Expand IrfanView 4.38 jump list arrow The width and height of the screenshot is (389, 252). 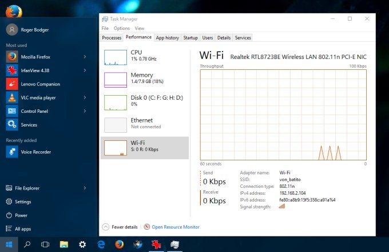click(x=85, y=70)
